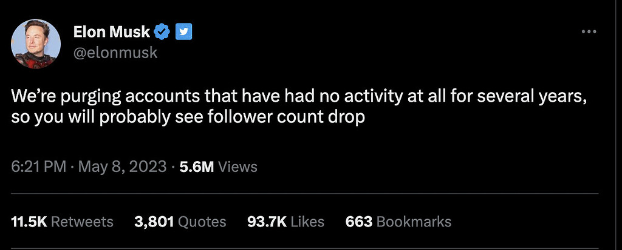Viewport: 622px width, 250px height.
Task: Open the 11.5K retweets number
Action: tap(29, 222)
